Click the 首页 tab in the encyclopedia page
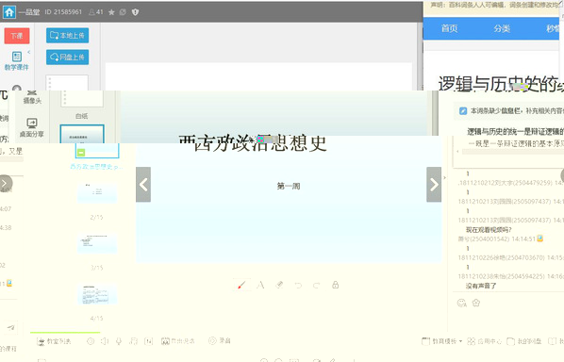Image resolution: width=564 pixels, height=362 pixels. coord(449,28)
